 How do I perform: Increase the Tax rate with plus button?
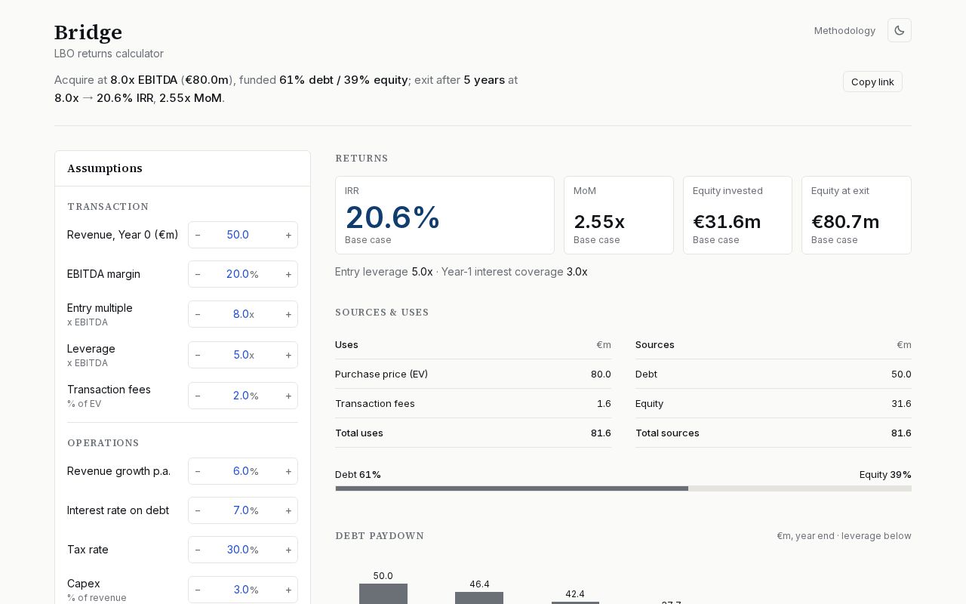click(288, 550)
